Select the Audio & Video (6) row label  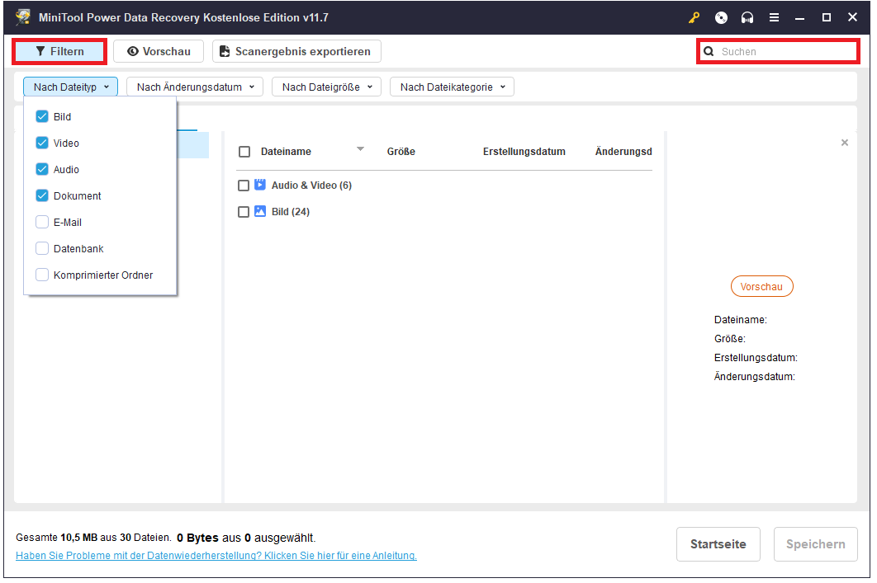pos(311,186)
